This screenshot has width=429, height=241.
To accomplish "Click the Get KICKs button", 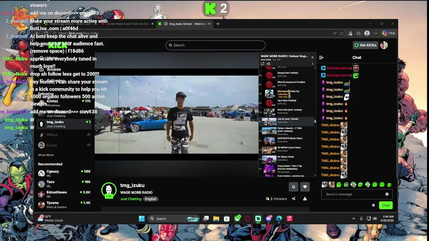I will [x=365, y=45].
